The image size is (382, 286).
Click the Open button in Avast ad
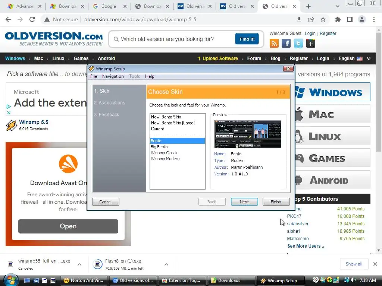coord(68,226)
